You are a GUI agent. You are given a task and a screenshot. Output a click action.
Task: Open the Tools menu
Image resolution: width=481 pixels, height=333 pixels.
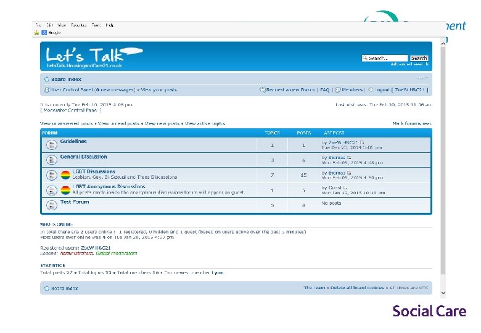(x=96, y=25)
